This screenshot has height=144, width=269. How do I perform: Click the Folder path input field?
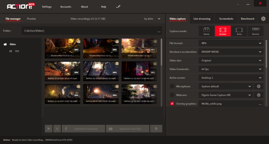click(x=92, y=31)
